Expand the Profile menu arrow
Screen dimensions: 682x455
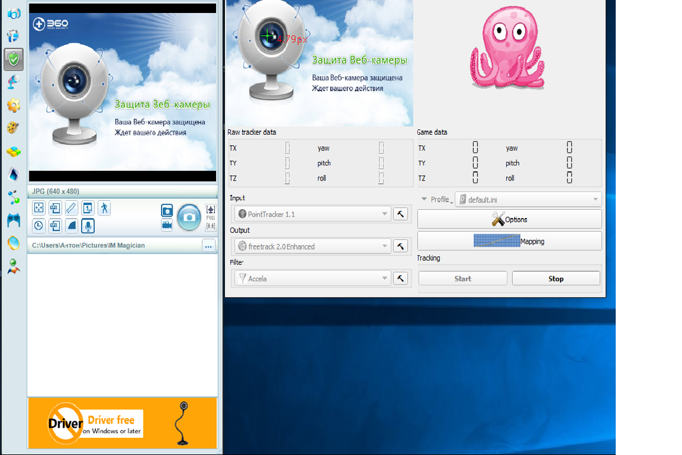coord(424,199)
